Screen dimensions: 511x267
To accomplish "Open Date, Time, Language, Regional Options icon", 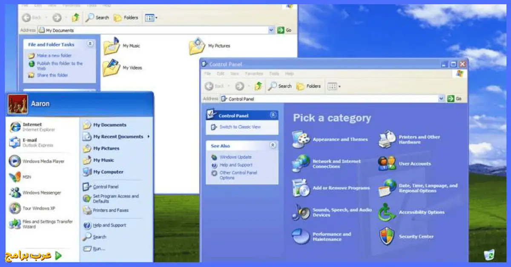I will 387,188.
